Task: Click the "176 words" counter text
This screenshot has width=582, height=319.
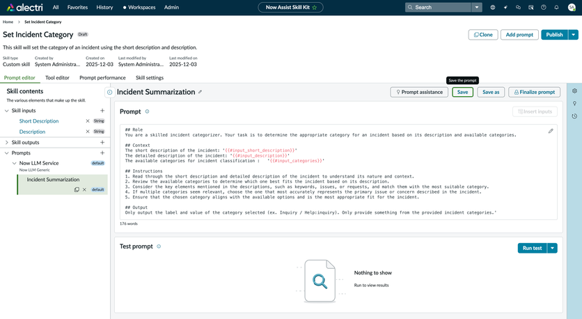Action: click(x=129, y=224)
